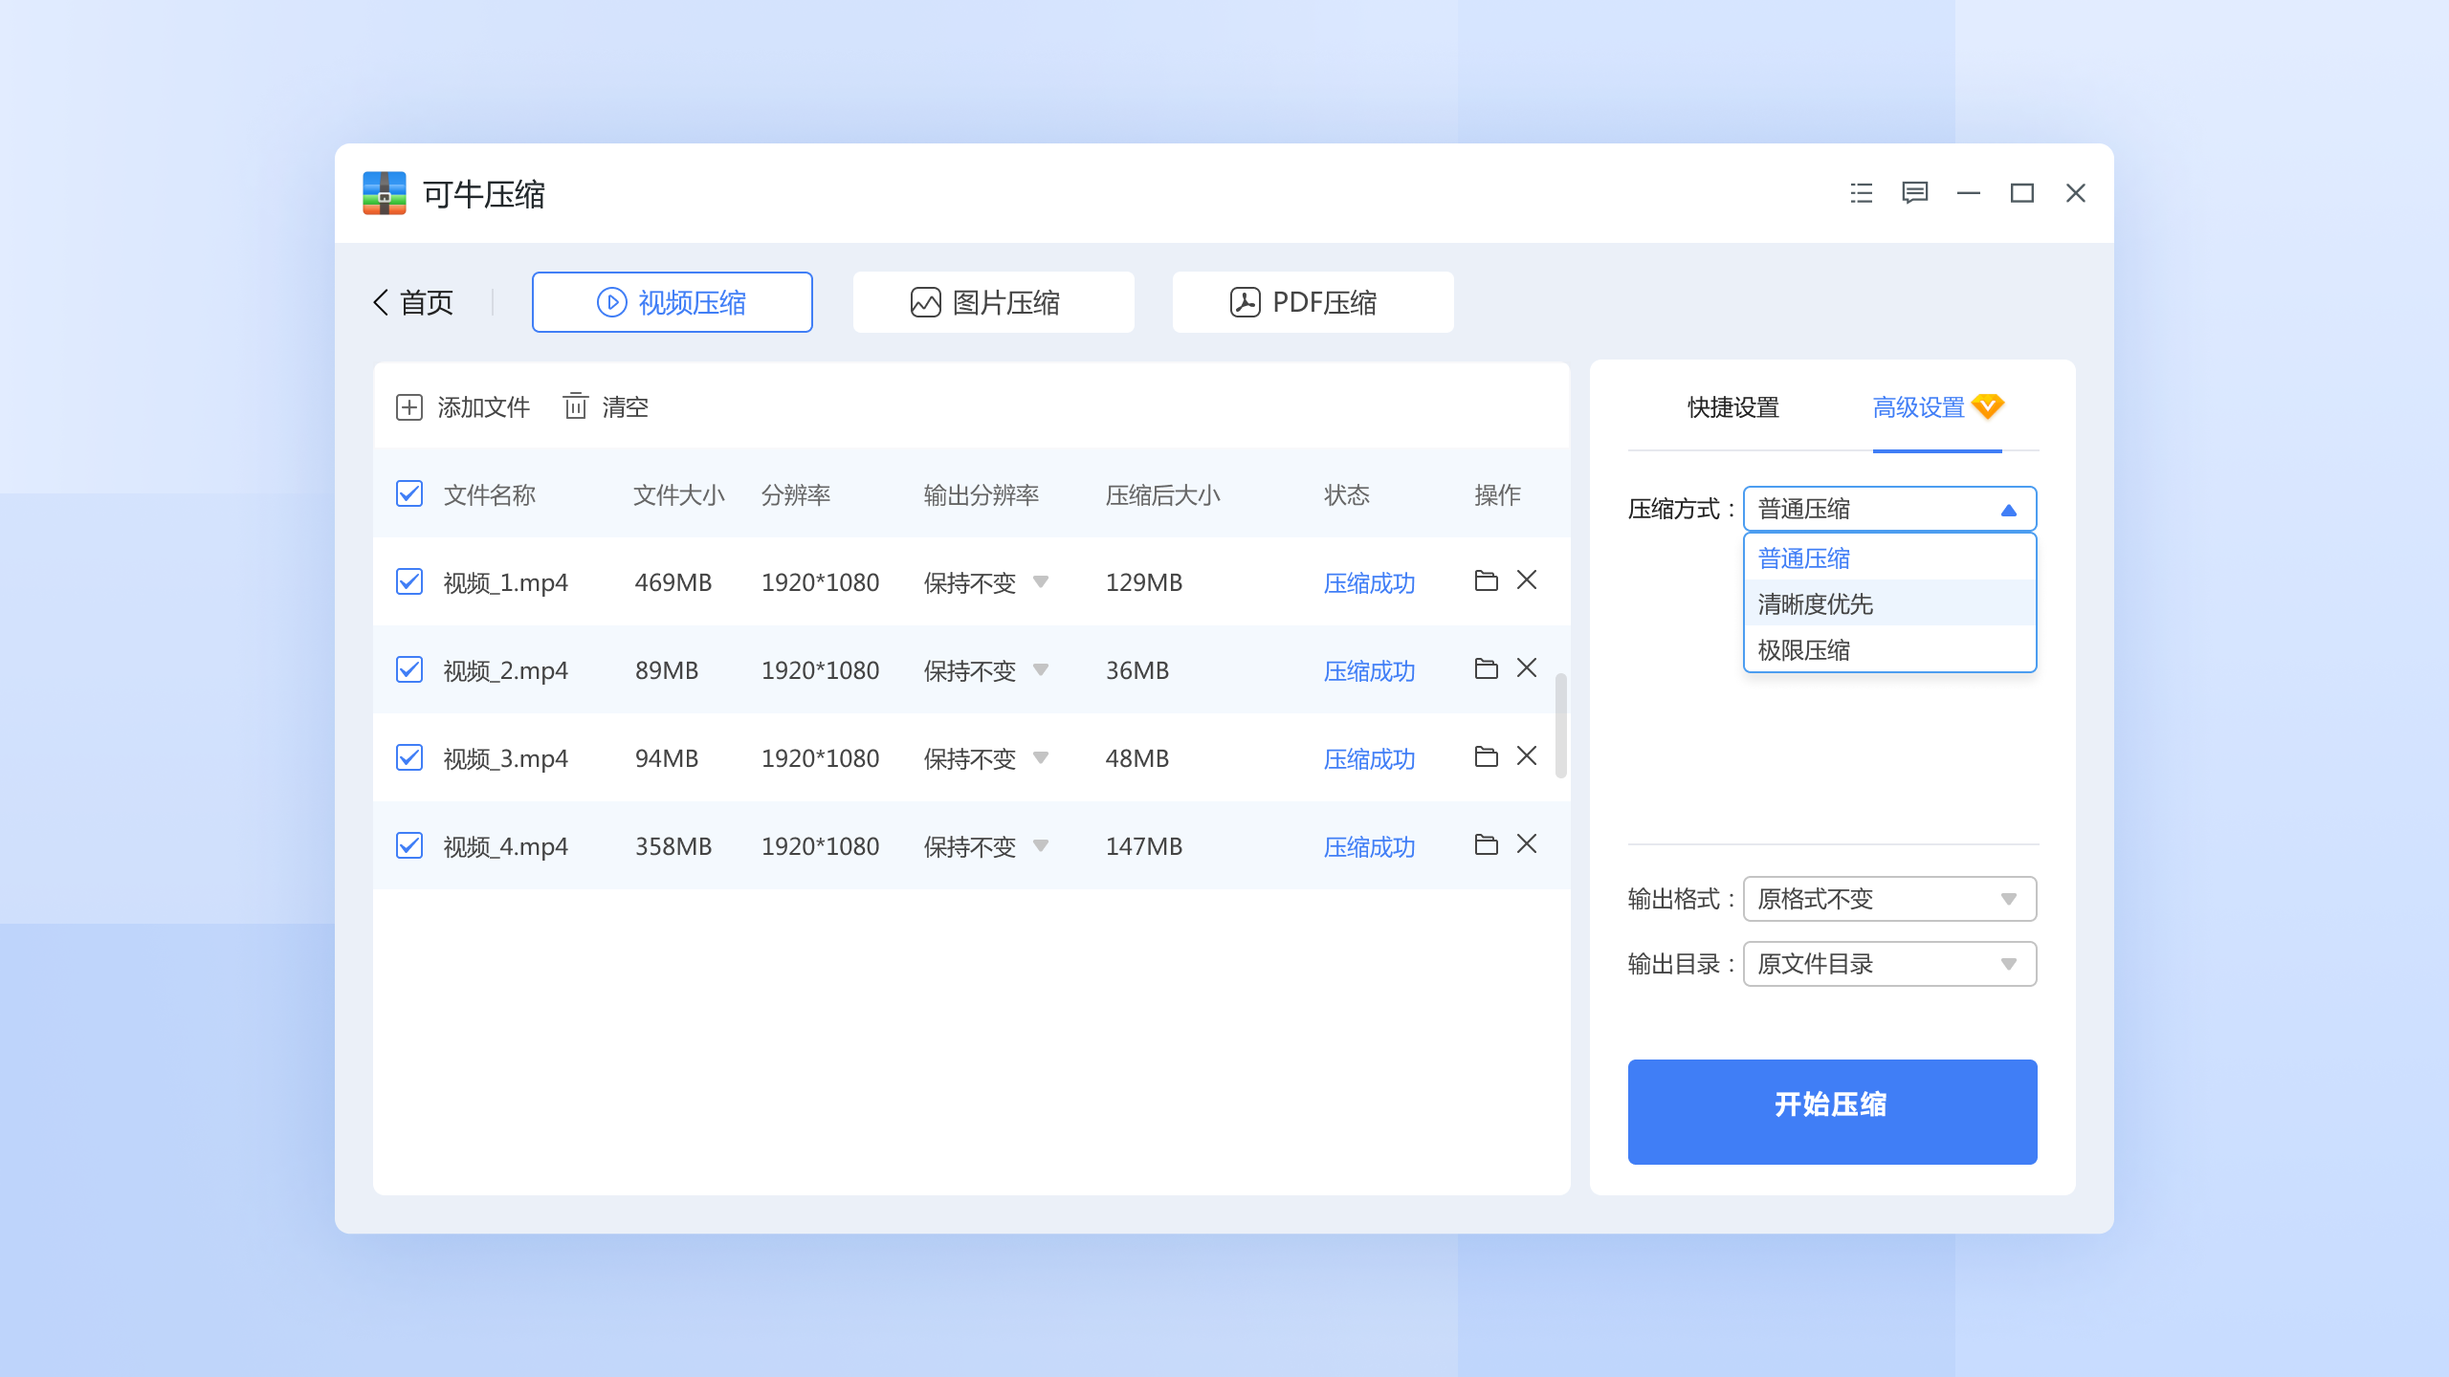The image size is (2449, 1377).
Task: Click the feedback chat icon in title bar
Action: tap(1915, 194)
